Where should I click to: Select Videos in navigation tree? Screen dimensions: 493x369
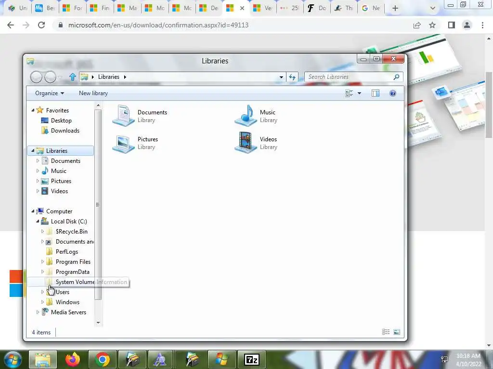tap(59, 191)
